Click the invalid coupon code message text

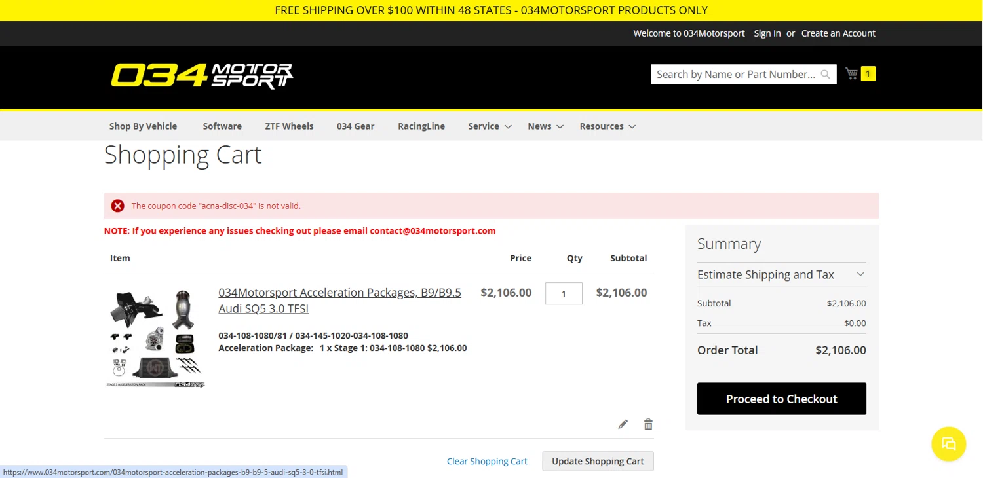click(216, 206)
